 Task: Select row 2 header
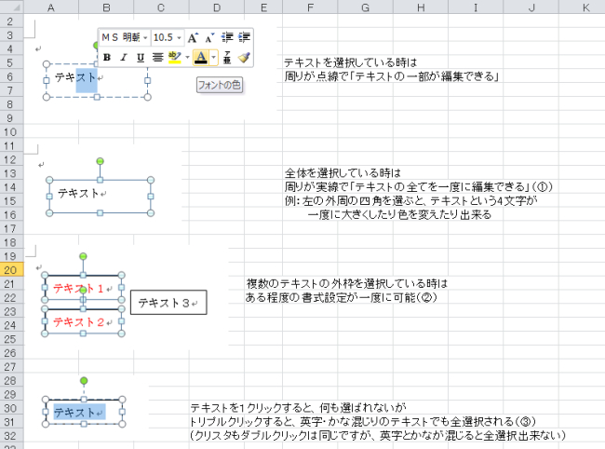[11, 21]
